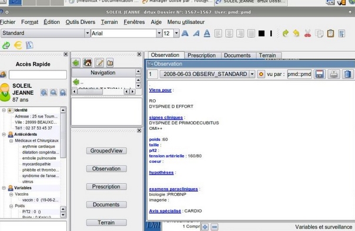Collapse the Poids tree node
Image resolution: width=355 pixels, height=231 pixels.
coord(11,206)
